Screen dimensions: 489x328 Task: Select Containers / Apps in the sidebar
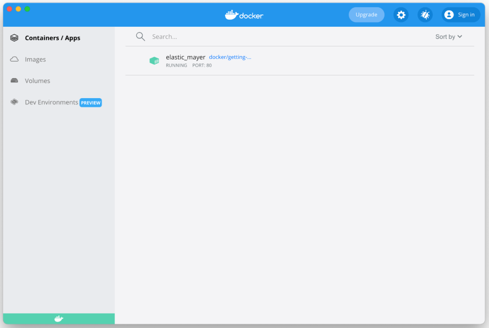[53, 38]
